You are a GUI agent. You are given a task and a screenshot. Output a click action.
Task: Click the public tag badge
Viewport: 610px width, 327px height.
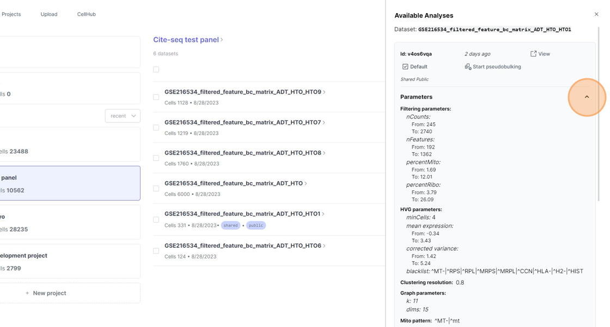[x=256, y=225]
